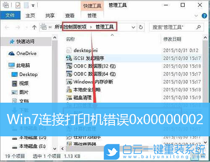This screenshot has height=162, width=210.
Task: Select OneDrive in navigation pane
Action: pos(26,53)
